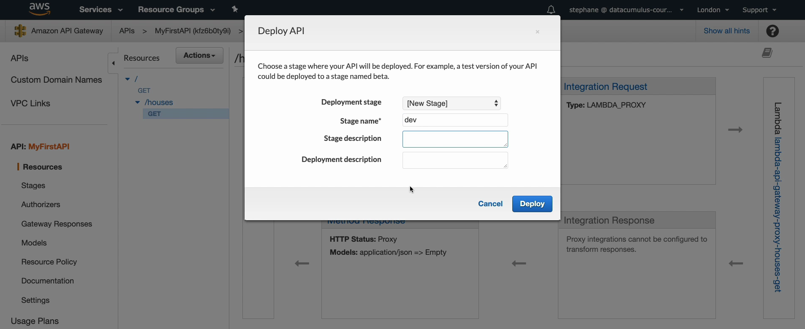
Task: Select the GET method under root resource
Action: click(144, 91)
